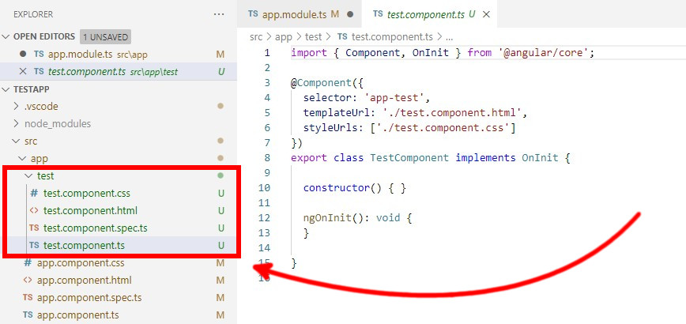Click the unsaved dot on app.module.ts tab
The height and width of the screenshot is (324, 686).
[349, 14]
